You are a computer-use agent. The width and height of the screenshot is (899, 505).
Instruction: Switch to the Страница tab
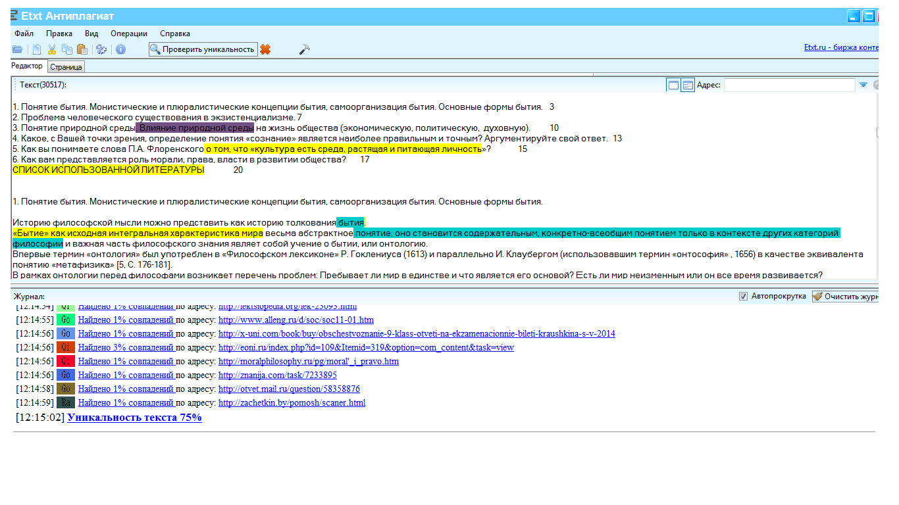click(x=66, y=67)
